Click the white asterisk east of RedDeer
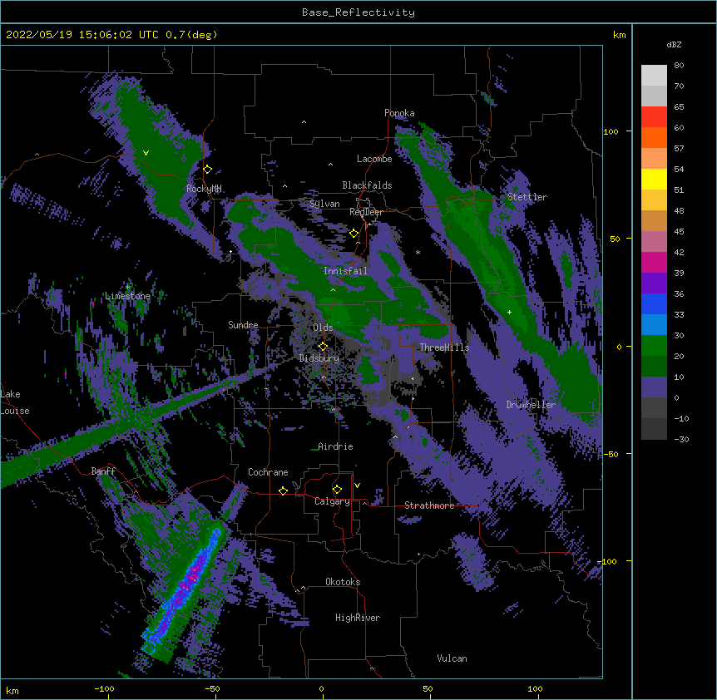717x700 pixels. click(418, 252)
